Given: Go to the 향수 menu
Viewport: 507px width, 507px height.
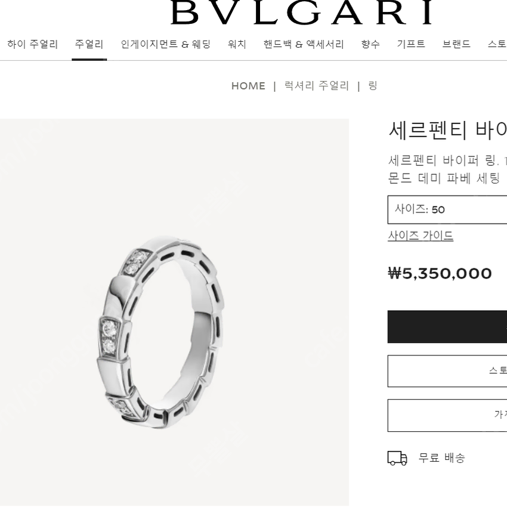Looking at the screenshot, I should point(370,44).
